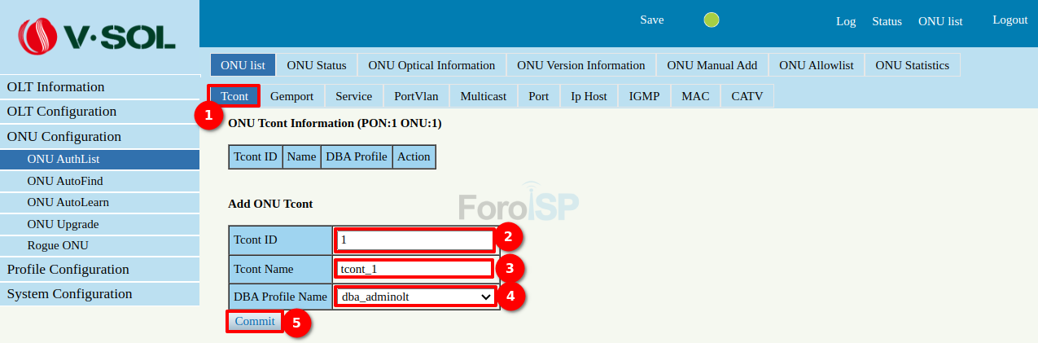Expand the OLT Information menu

55,87
